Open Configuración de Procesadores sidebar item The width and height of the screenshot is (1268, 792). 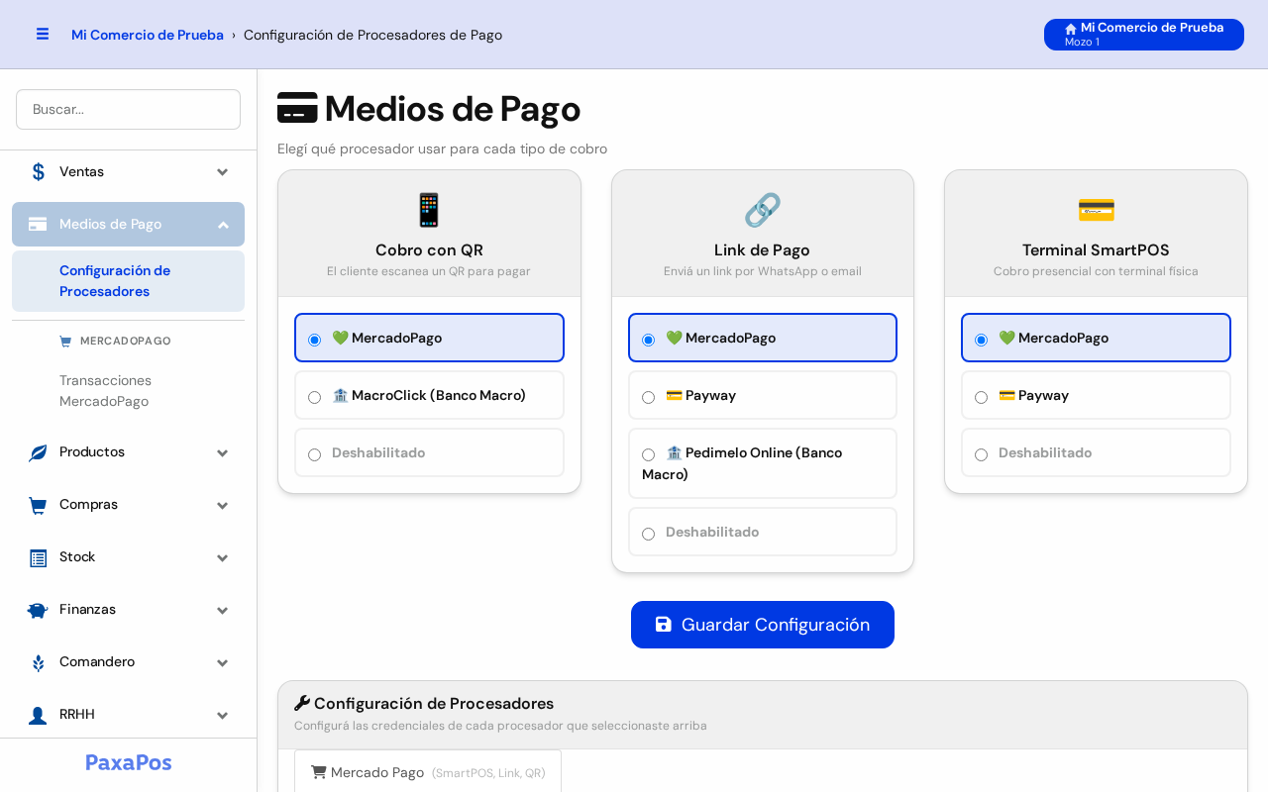128,281
